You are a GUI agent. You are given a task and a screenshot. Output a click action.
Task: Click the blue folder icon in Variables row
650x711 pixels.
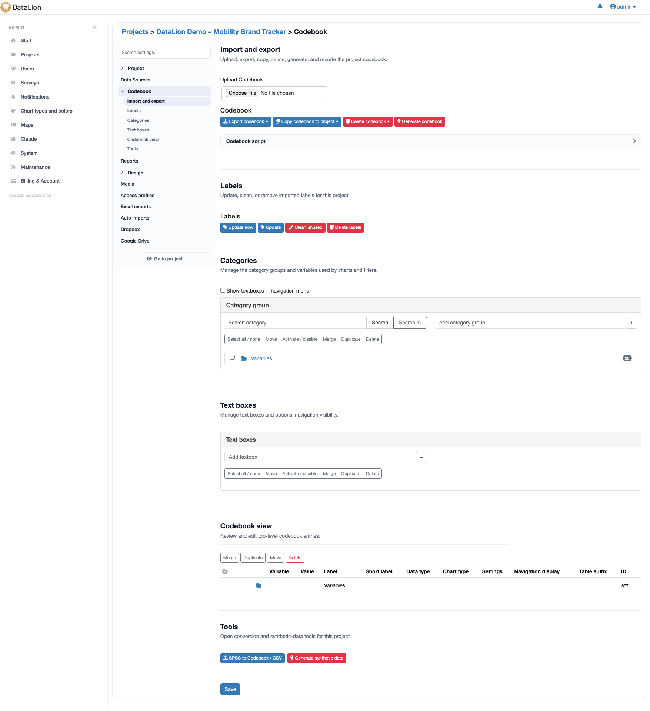(259, 585)
